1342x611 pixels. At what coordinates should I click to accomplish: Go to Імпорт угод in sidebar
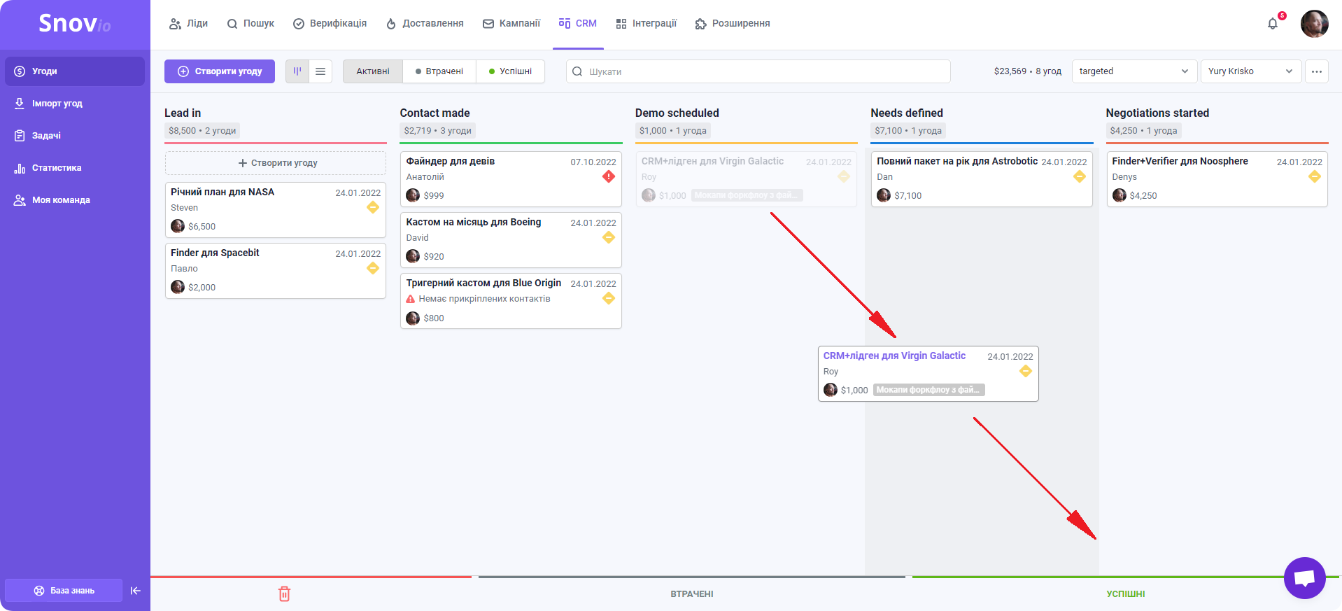tap(75, 104)
